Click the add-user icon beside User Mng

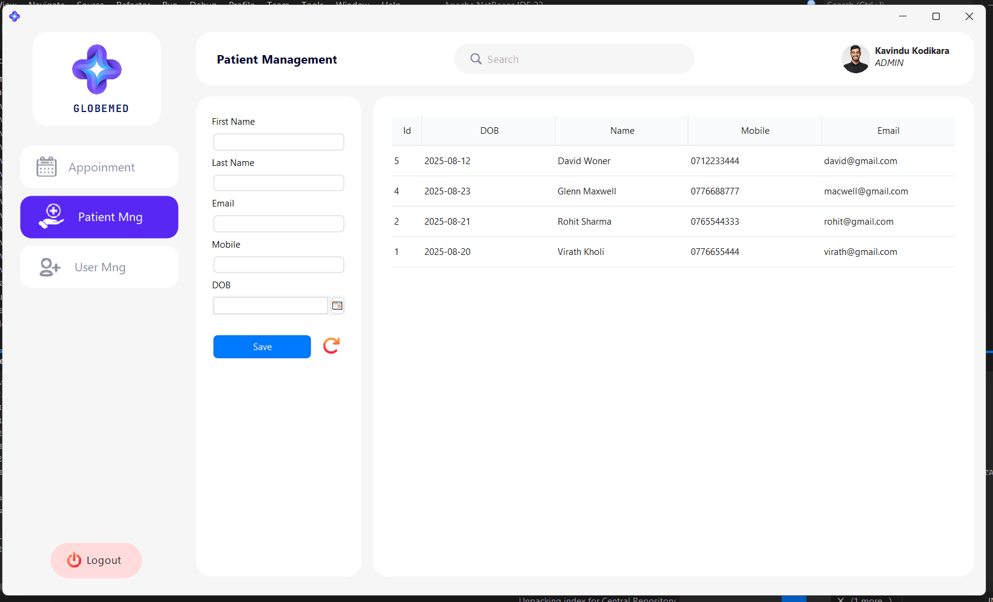[50, 267]
